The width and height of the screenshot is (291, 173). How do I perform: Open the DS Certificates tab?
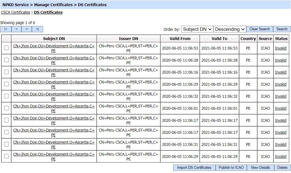pyautogui.click(x=48, y=12)
